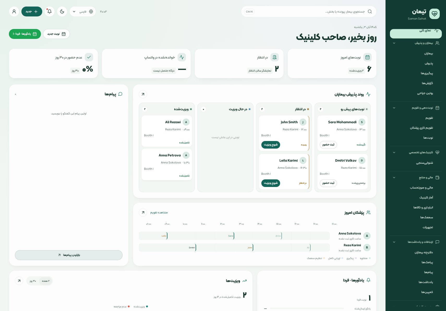The height and width of the screenshot is (311, 446).
Task: Open the یادآورها فردا reminders button
Action: click(25, 34)
